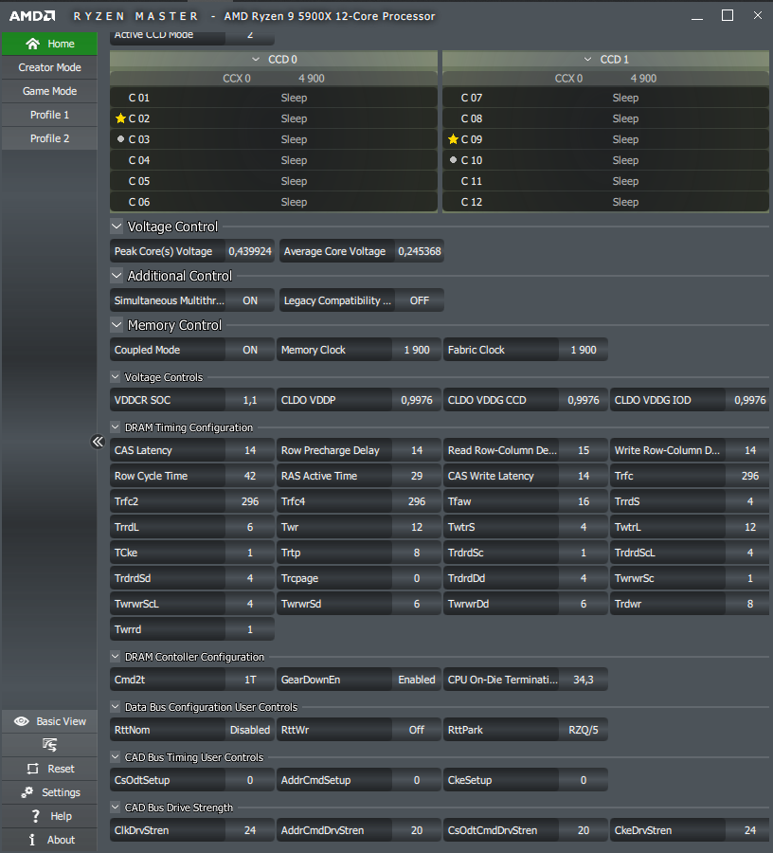Open About from sidebar
Screen dimensions: 773x853
49,840
